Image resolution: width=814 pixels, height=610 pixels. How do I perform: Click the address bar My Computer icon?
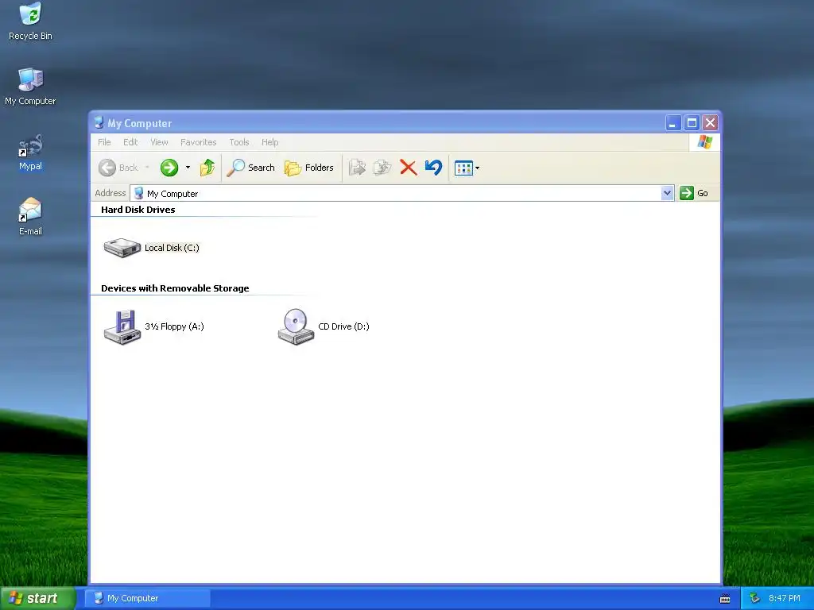point(138,194)
